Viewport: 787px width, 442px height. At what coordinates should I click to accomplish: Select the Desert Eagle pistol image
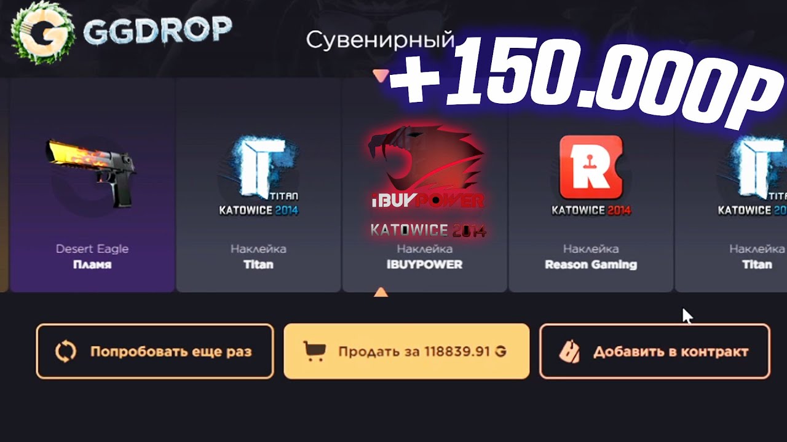(x=92, y=173)
